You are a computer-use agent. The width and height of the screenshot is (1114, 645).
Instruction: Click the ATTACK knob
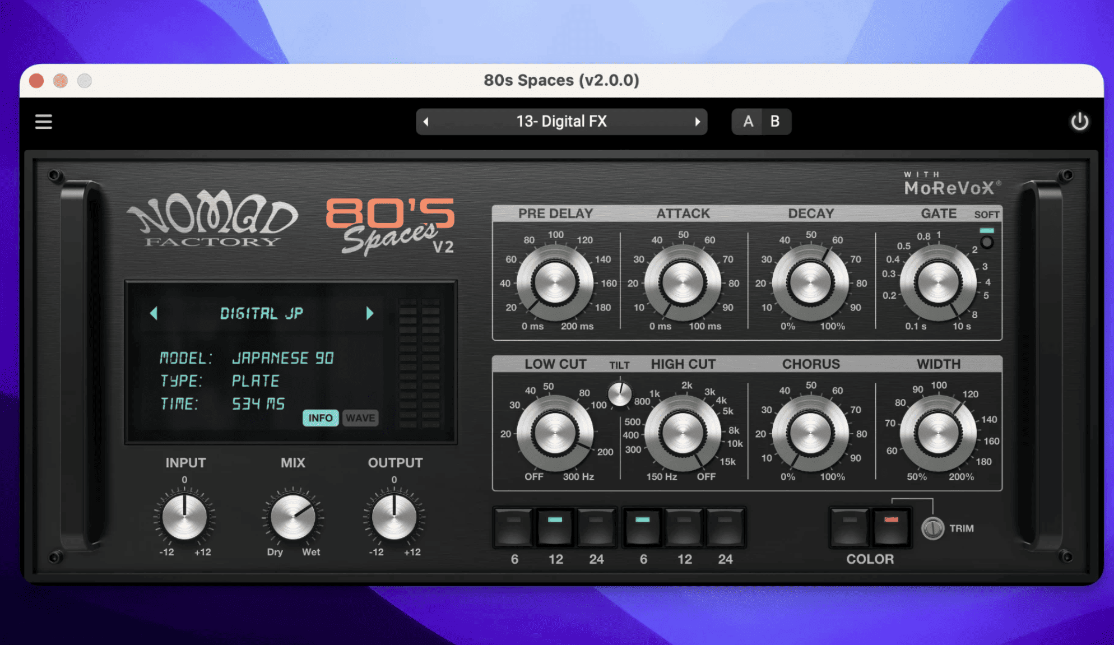[x=683, y=282]
